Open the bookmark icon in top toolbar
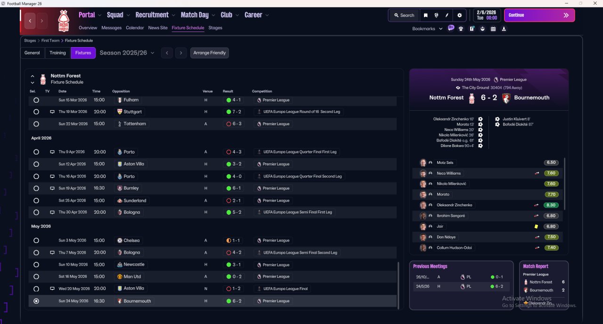Image resolution: width=603 pixels, height=324 pixels. point(425,15)
